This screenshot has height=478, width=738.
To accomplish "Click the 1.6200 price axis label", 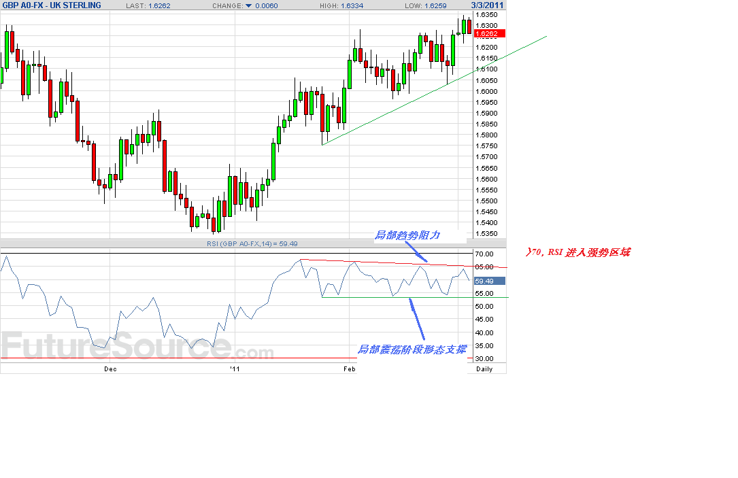I will (486, 47).
